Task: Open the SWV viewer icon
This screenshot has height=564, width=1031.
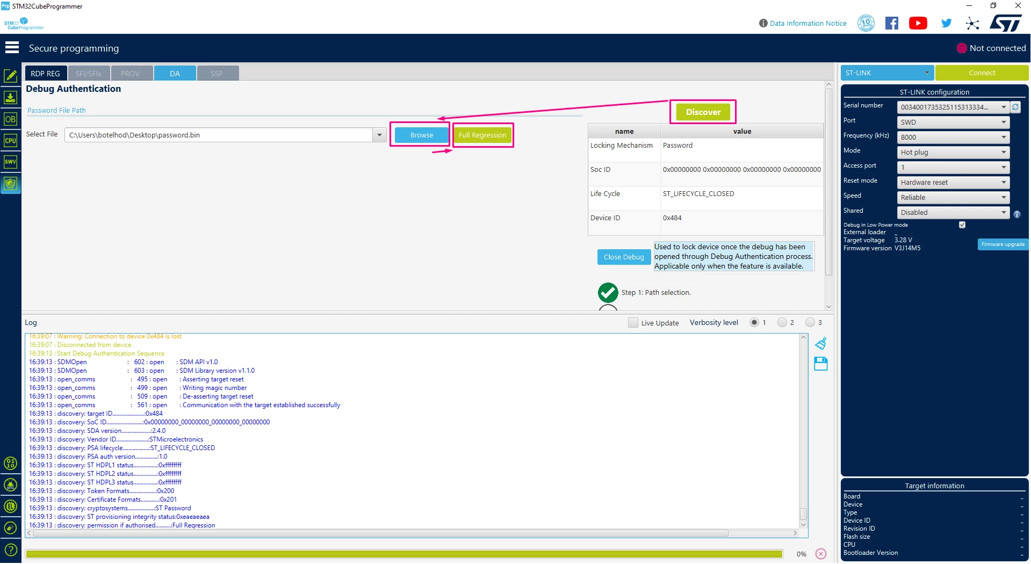Action: point(10,162)
